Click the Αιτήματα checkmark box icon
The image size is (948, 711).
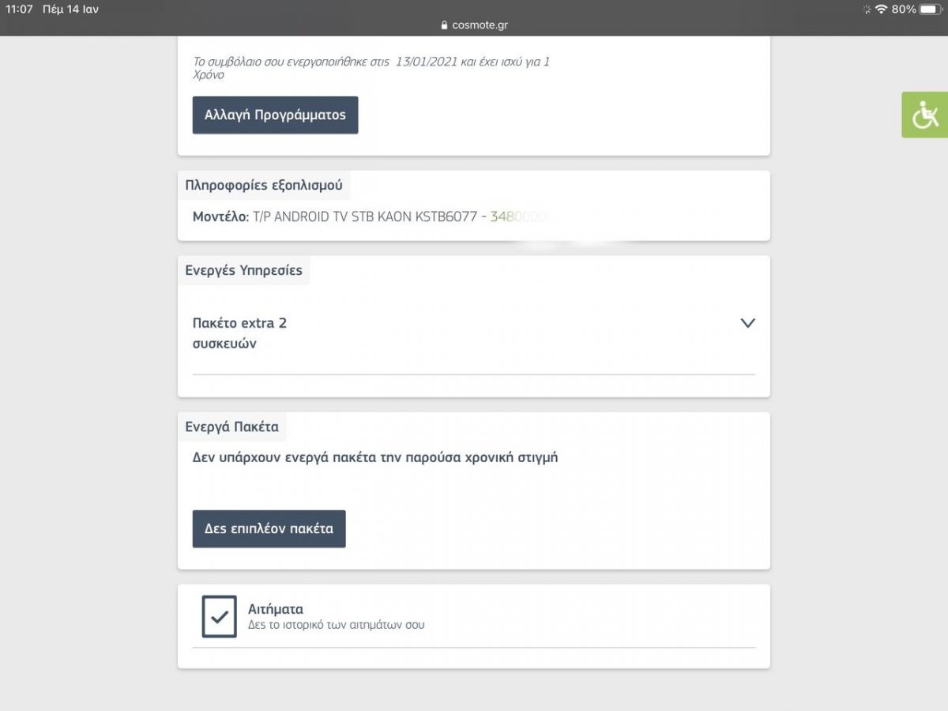pyautogui.click(x=220, y=616)
